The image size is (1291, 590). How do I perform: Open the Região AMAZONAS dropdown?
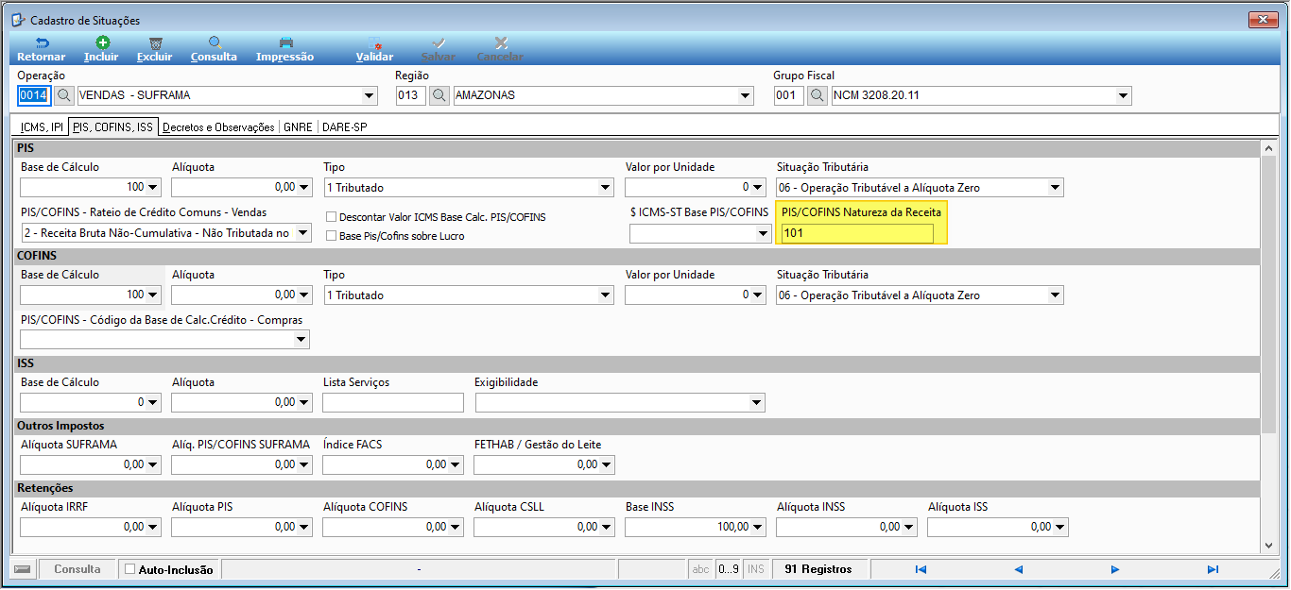point(746,95)
